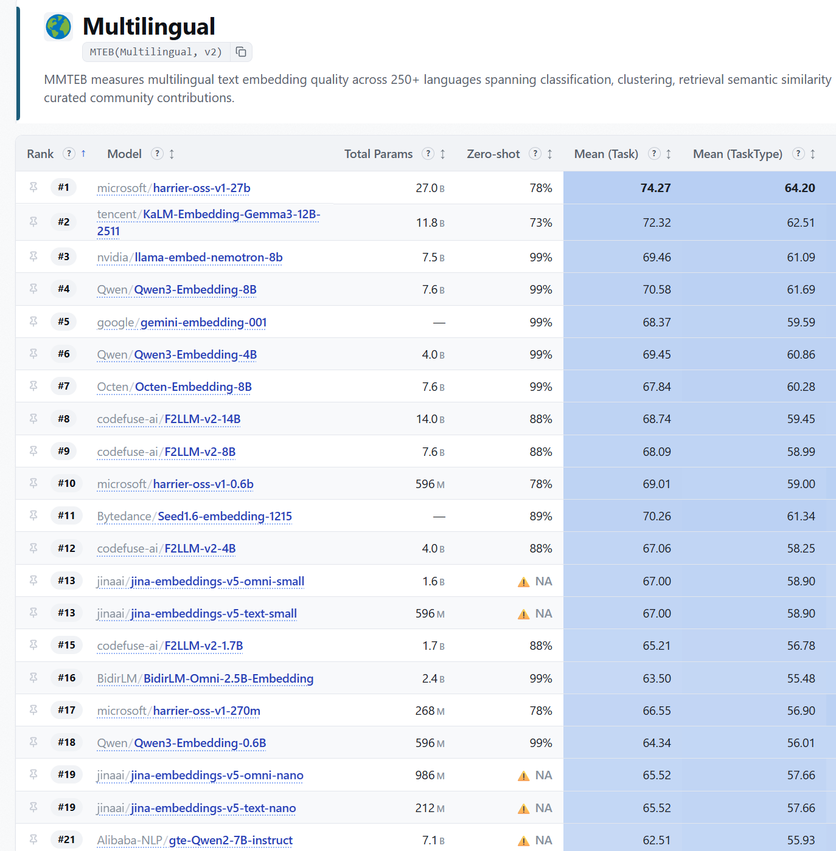This screenshot has width=836, height=851.
Task: Pin the Qwen3-Embedding-4B row
Action: [x=33, y=354]
